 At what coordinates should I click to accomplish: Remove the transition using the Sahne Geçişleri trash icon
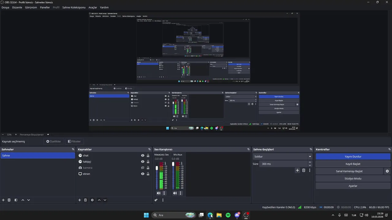[x=304, y=170]
